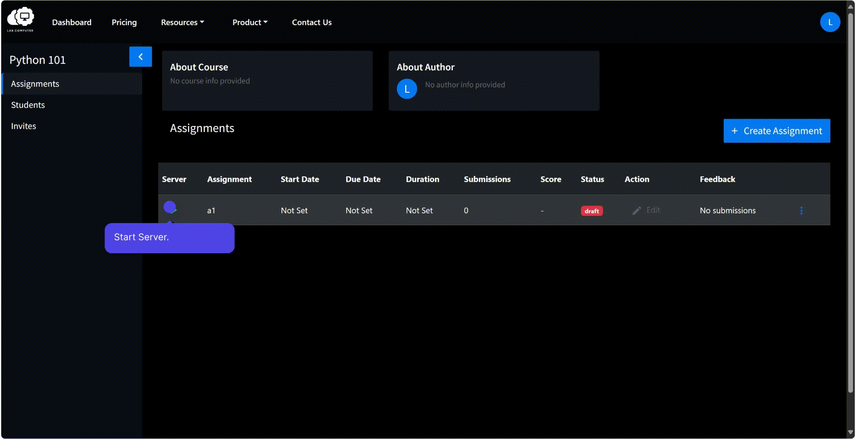
Task: Click the No author info provided text
Action: (x=465, y=85)
